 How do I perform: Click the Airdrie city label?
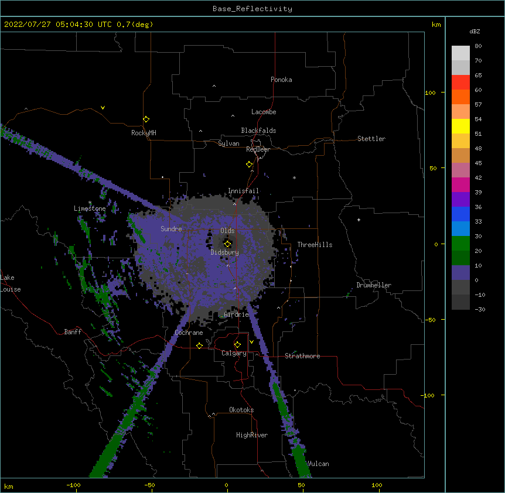(x=237, y=314)
